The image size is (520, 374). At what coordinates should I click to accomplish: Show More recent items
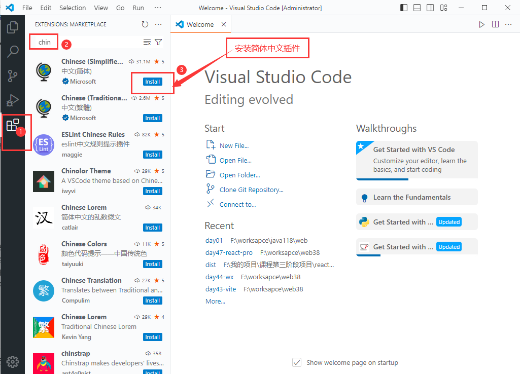(215, 302)
